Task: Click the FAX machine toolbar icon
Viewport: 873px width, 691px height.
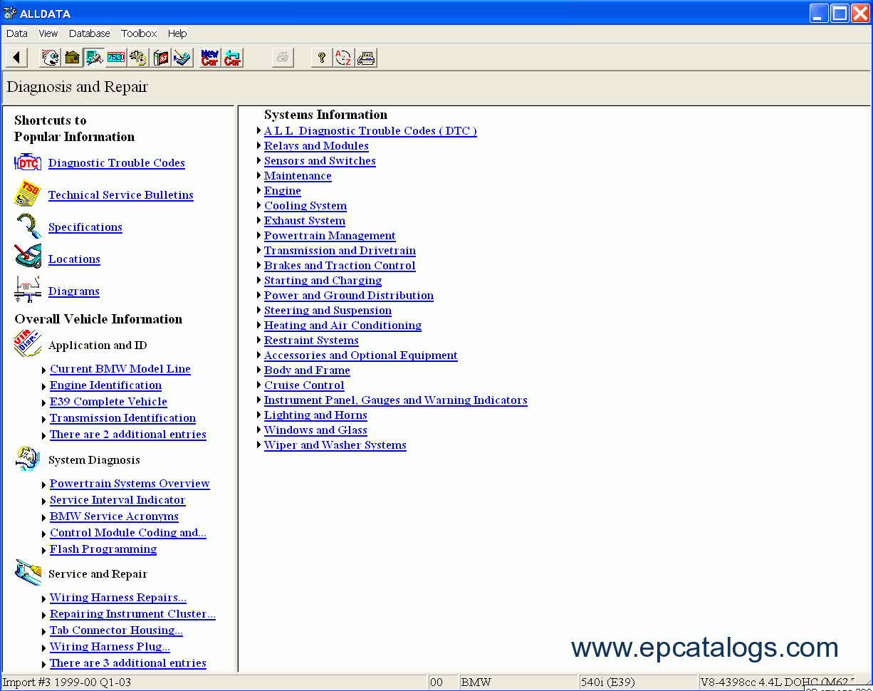Action: click(366, 58)
